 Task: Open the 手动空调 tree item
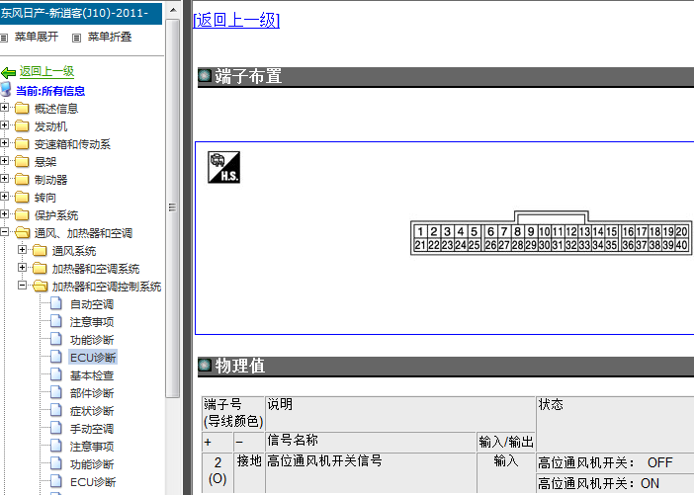[x=92, y=429]
